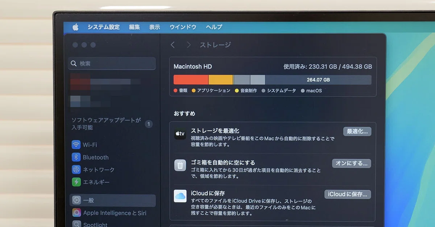Click the 音楽制作 legend label

248,91
